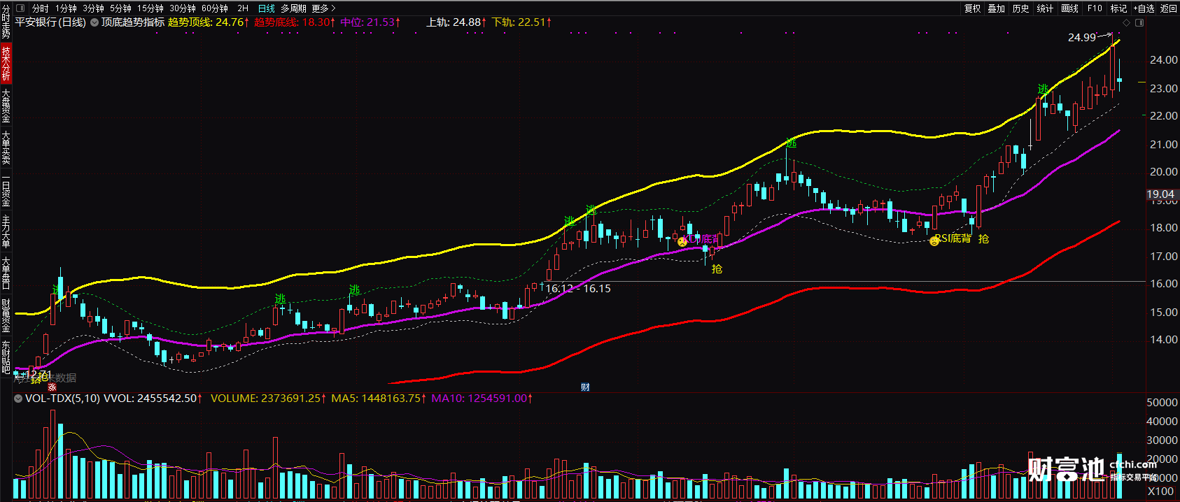Click the 中位 21.53 value
The height and width of the screenshot is (502, 1180).
tap(371, 22)
